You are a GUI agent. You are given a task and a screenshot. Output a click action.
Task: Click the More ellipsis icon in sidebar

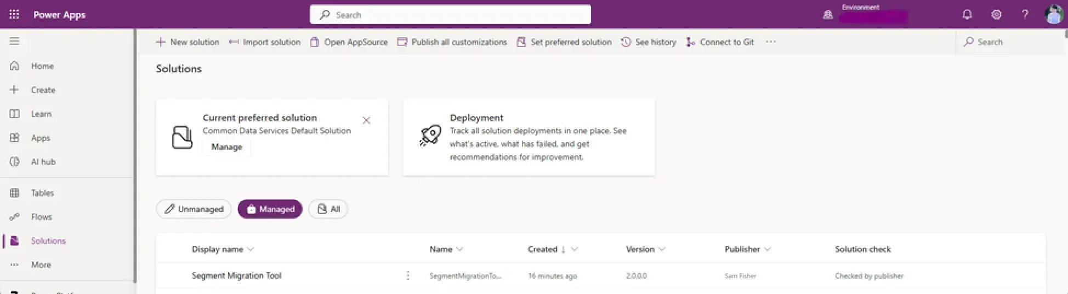(x=15, y=264)
